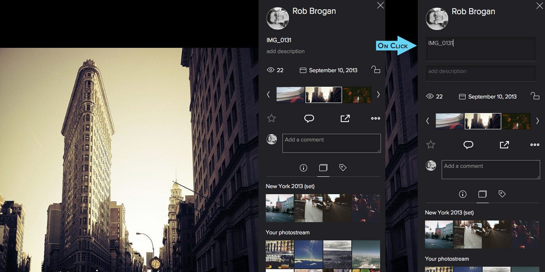The height and width of the screenshot is (272, 545).
Task: Click 'add description' text in left panel
Action: point(286,51)
